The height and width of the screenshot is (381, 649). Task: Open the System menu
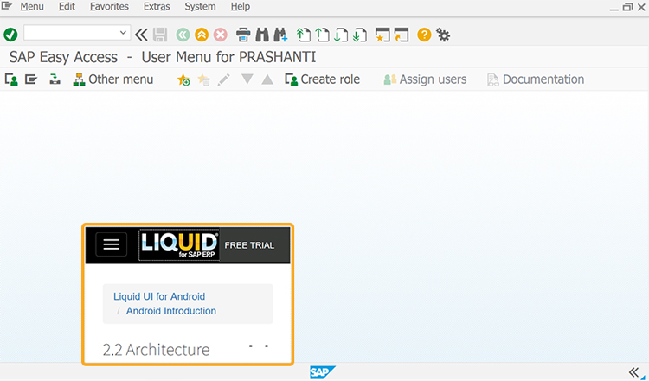[x=200, y=7]
